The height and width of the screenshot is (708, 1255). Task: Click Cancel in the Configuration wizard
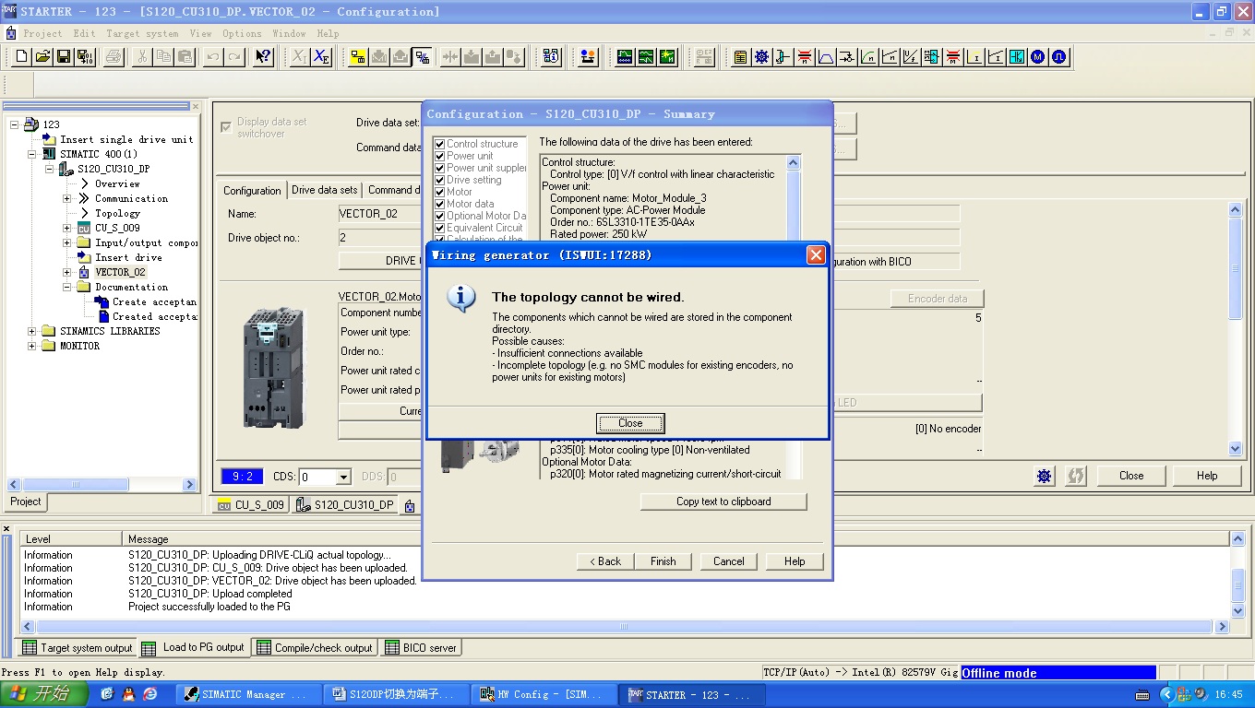(x=728, y=561)
